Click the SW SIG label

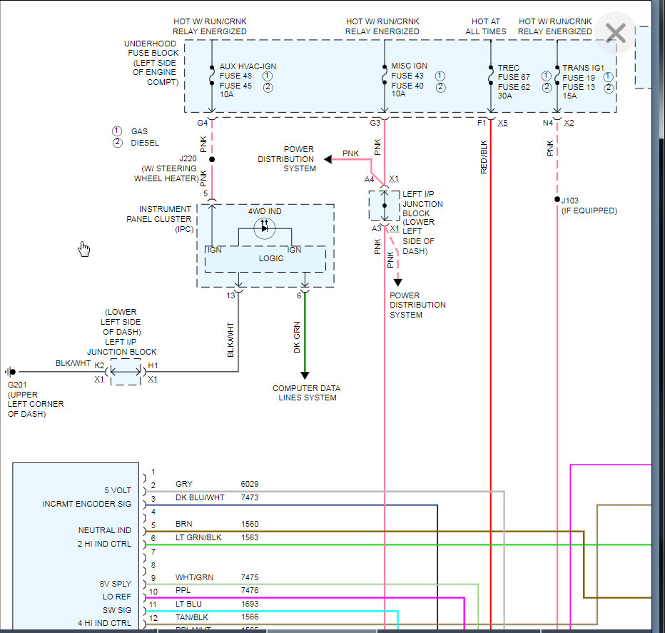(x=117, y=610)
